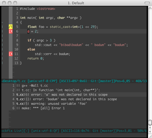Click the window title "1. Default"
This screenshot has height=138, width=152.
[76, 3]
